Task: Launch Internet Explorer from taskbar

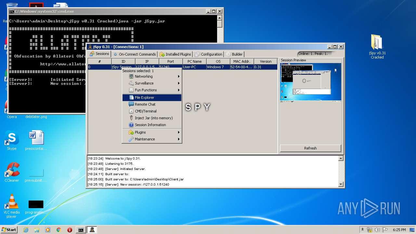Action: click(x=26, y=230)
